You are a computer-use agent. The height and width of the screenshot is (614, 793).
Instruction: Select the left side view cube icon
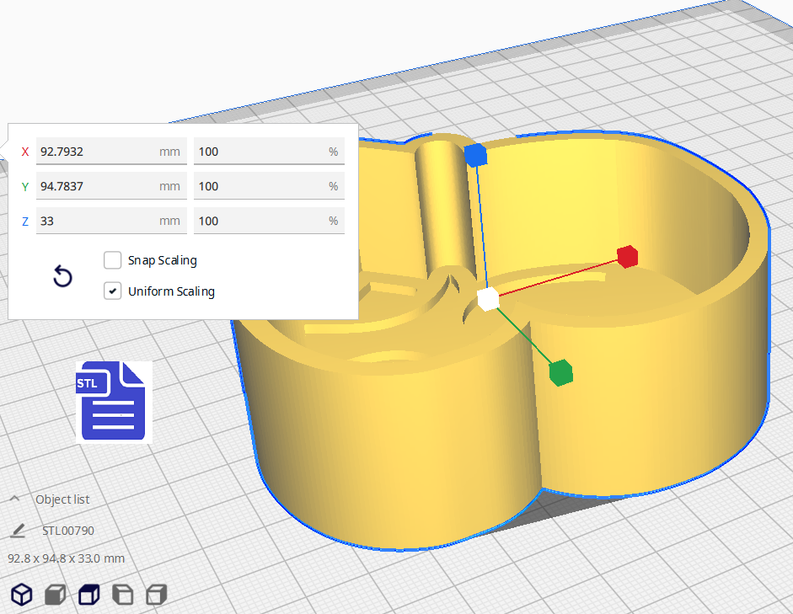[x=123, y=595]
